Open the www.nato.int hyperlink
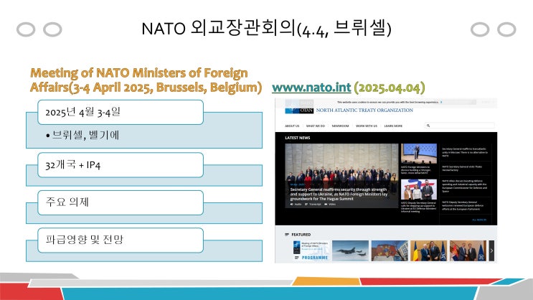 311,88
